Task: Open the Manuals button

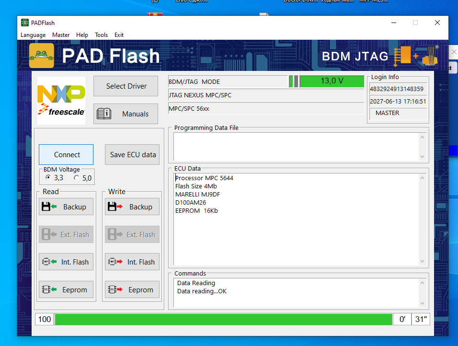Action: (x=126, y=114)
